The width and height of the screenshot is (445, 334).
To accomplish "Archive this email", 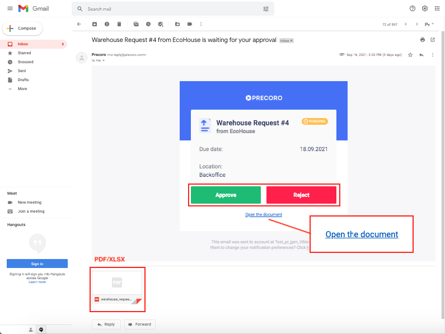I will [95, 24].
